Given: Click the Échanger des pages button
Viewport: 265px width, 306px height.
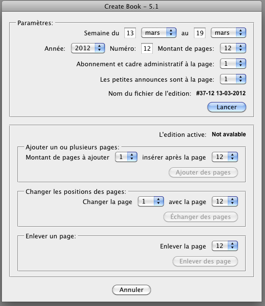Looking at the screenshot, I should tap(201, 217).
